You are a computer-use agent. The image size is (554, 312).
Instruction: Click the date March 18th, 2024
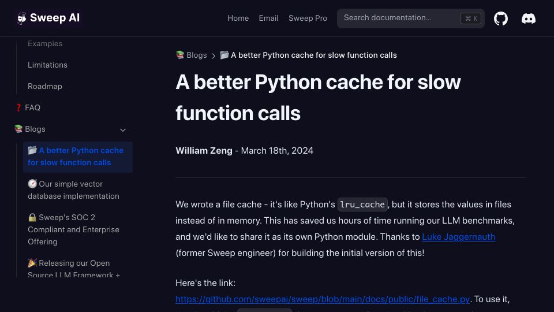277,151
